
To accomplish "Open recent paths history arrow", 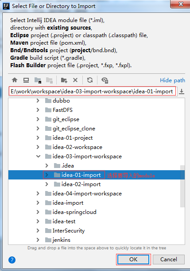I will pyautogui.click(x=181, y=92).
